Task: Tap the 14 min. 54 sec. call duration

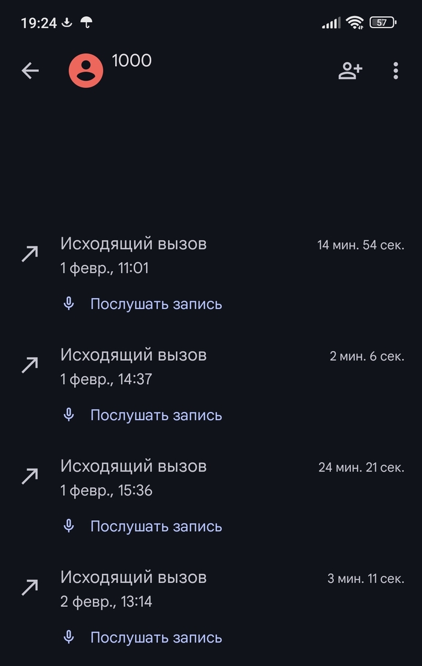Action: tap(361, 245)
